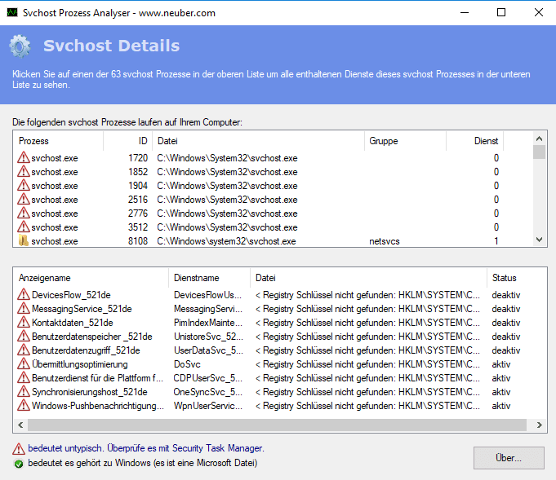Click warning icon next to DevicesFlow_521de
The image size is (556, 480).
click(x=23, y=295)
